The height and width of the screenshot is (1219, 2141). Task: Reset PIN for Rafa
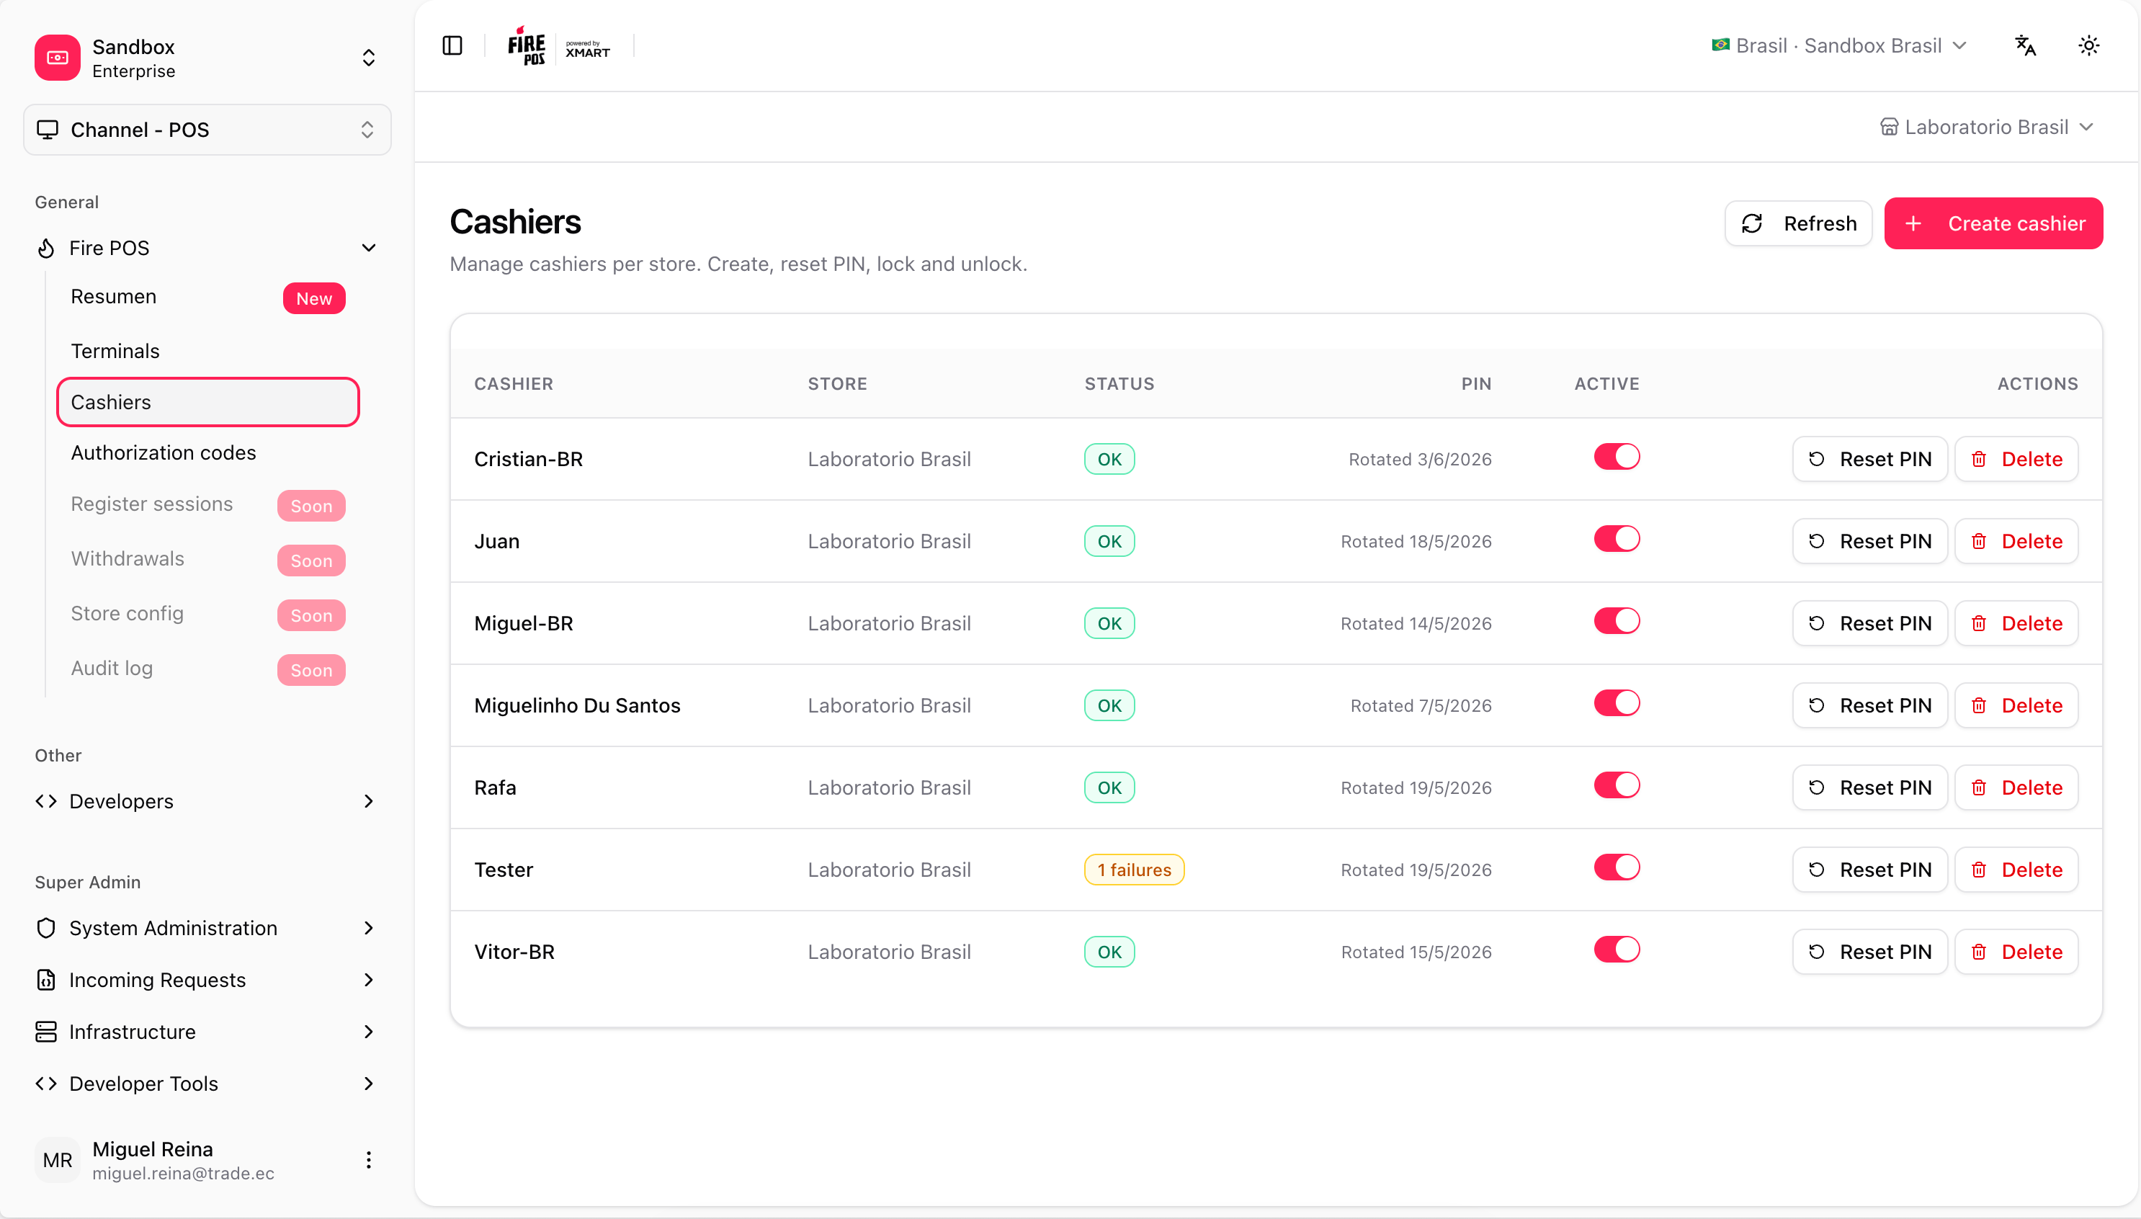tap(1869, 787)
